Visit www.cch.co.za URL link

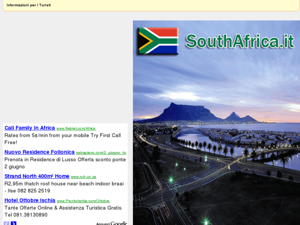point(84,177)
